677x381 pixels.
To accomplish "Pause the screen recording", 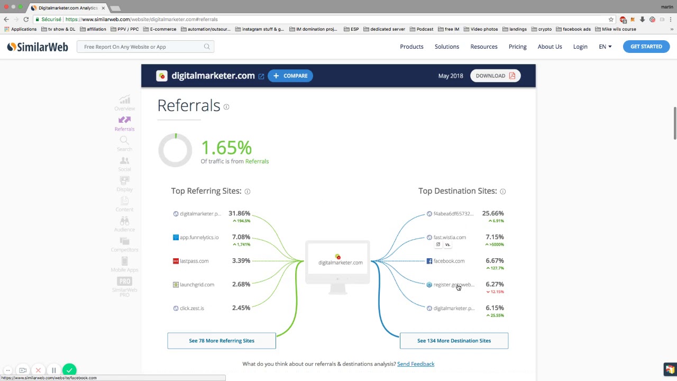I will [54, 370].
